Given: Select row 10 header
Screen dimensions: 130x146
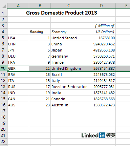Looking at the screenshot, I should click(4, 68).
